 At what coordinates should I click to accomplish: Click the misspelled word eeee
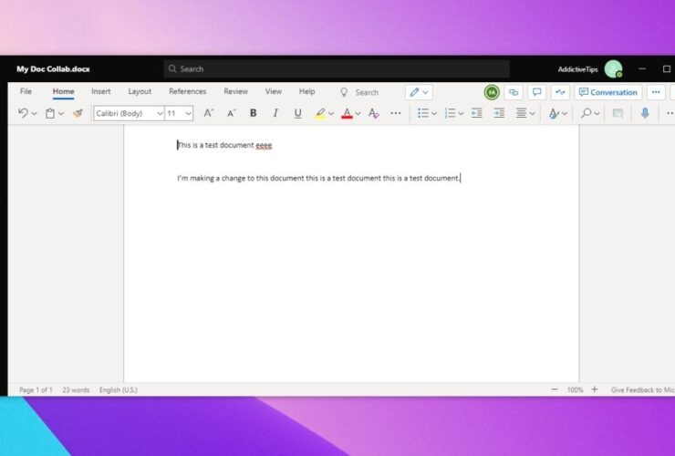[x=264, y=146]
